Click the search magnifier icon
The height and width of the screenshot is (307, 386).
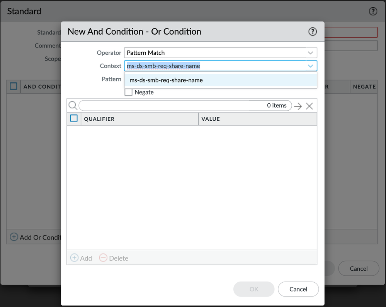point(73,106)
